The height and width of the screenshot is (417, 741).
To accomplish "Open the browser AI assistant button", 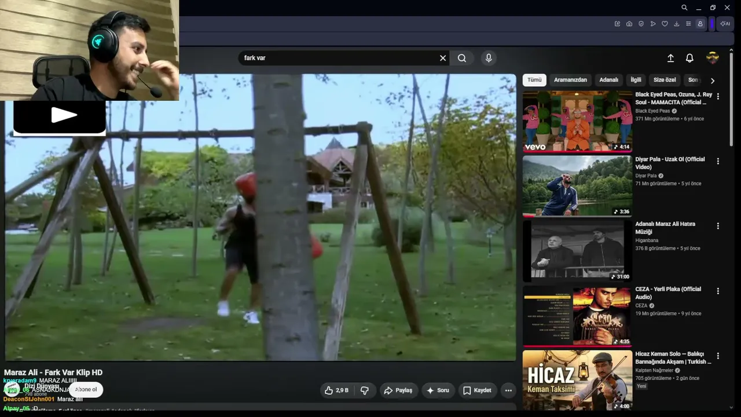I will tap(725, 24).
